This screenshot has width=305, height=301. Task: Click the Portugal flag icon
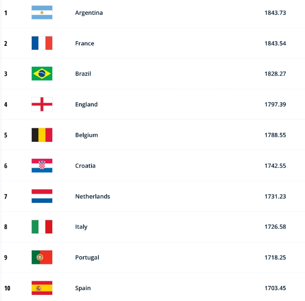42,257
